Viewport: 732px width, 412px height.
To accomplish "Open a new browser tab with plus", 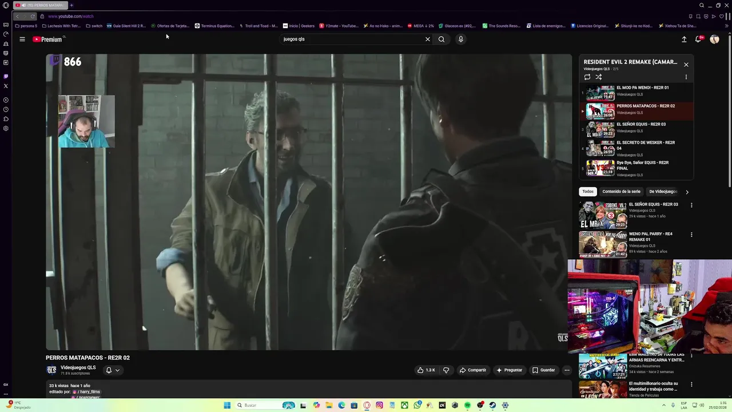I will pyautogui.click(x=71, y=5).
